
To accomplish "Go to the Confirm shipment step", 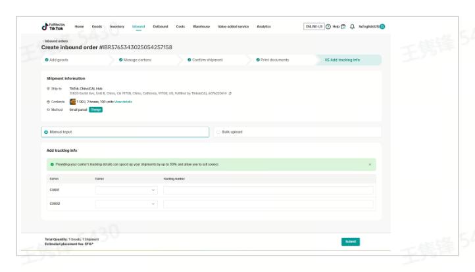I will click(x=205, y=60).
